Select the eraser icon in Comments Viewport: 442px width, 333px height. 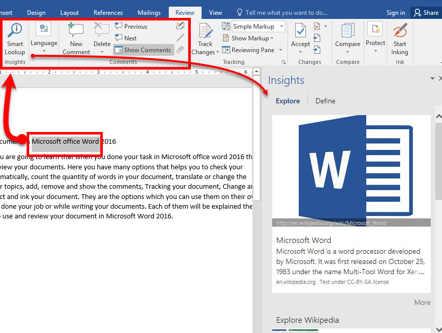180,50
